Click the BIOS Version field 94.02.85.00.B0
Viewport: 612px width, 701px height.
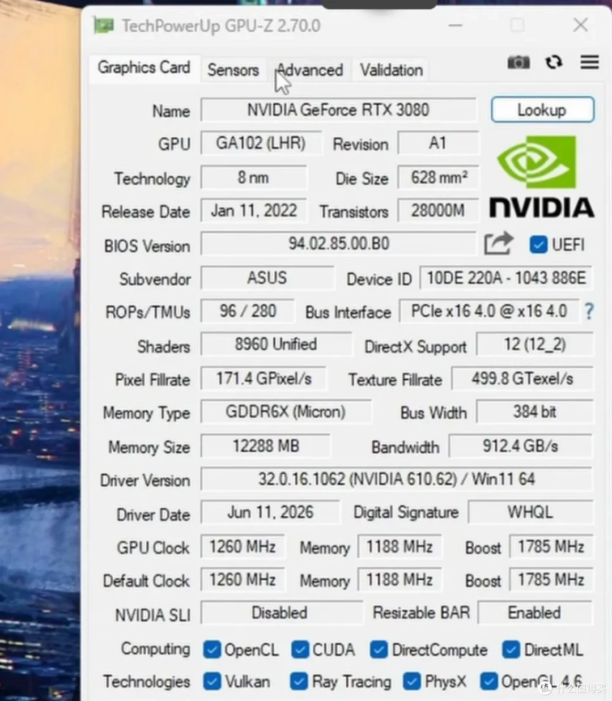tap(338, 244)
